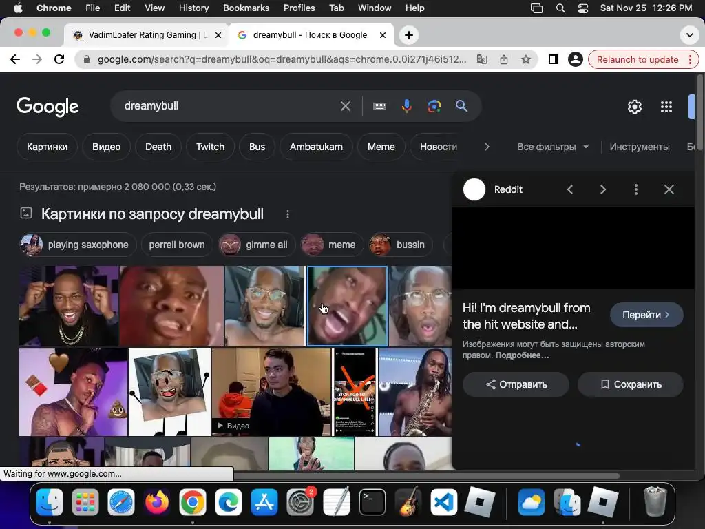Select the gimme all image chip

(256, 245)
